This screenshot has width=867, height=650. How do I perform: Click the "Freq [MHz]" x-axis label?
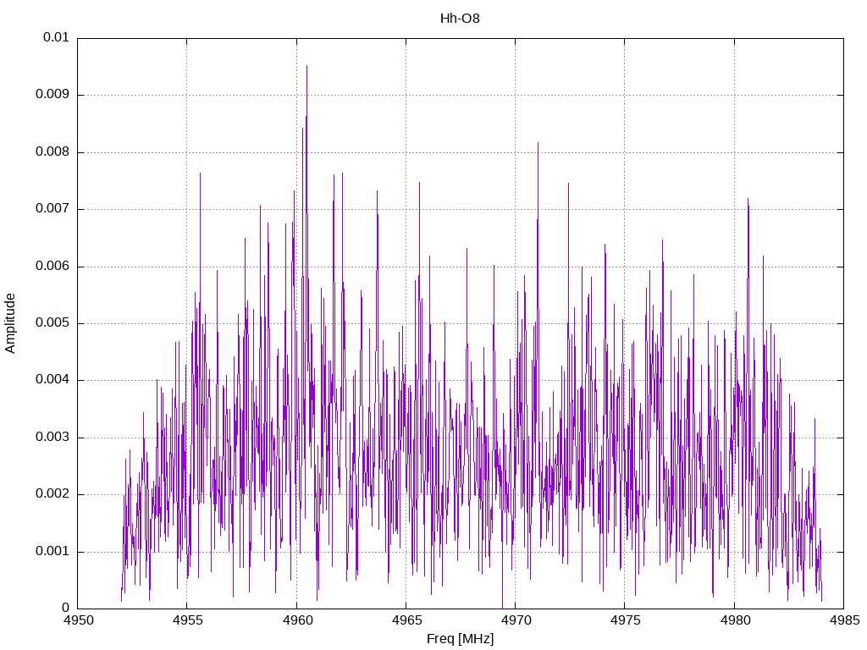(x=460, y=639)
